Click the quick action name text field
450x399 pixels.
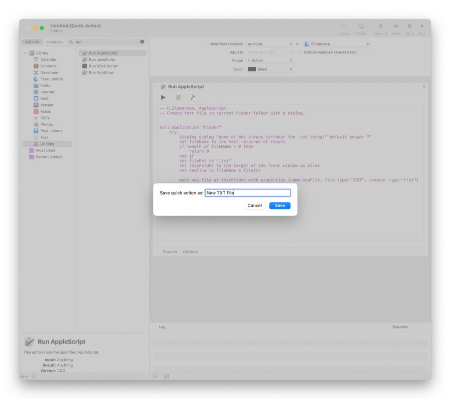247,193
